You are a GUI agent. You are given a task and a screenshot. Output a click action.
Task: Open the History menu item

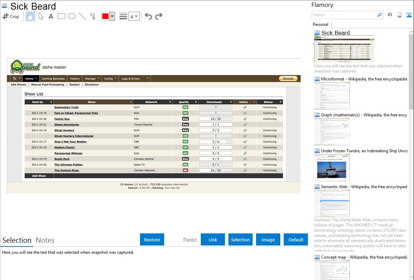[x=75, y=79]
